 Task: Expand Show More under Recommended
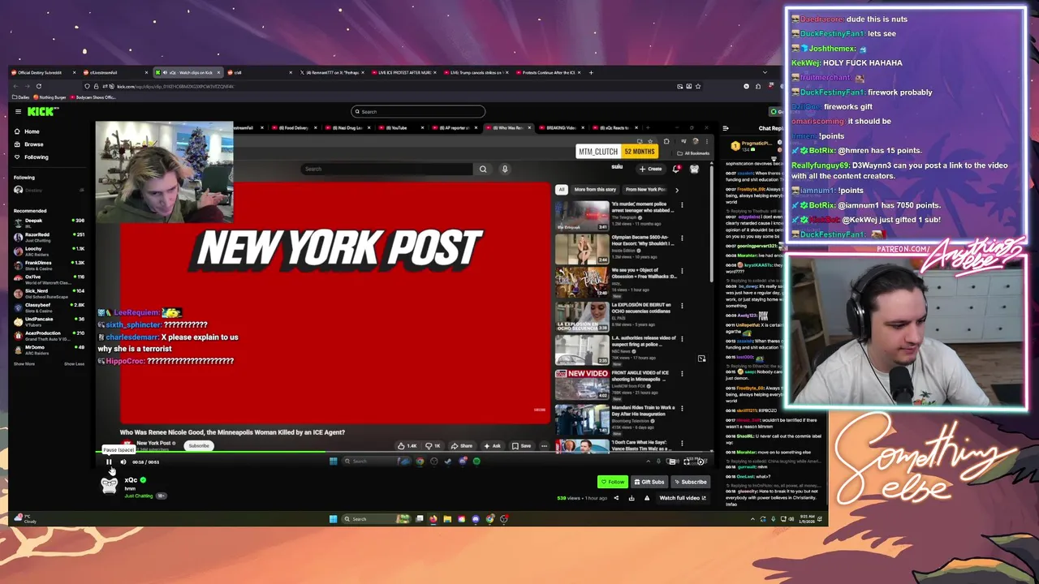24,363
